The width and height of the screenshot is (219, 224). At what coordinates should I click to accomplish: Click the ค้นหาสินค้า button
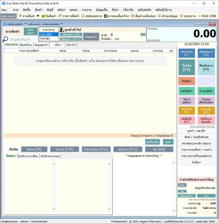(31, 31)
